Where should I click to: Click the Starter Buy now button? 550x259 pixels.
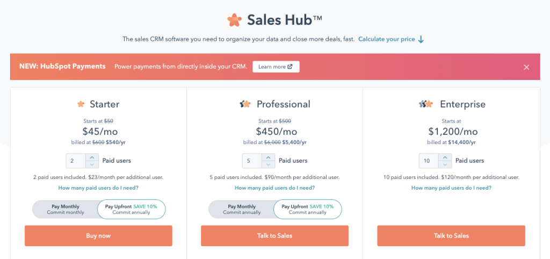[98, 236]
